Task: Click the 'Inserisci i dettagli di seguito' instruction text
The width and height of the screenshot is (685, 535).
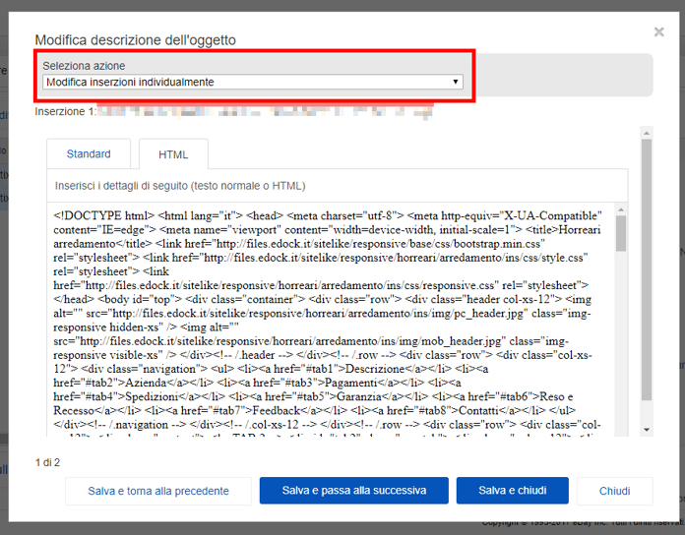Action: (x=180, y=186)
